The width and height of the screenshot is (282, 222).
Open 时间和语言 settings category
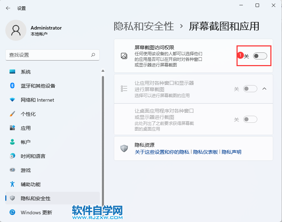click(33, 156)
